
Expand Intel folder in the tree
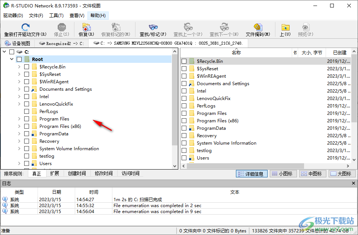[19, 97]
